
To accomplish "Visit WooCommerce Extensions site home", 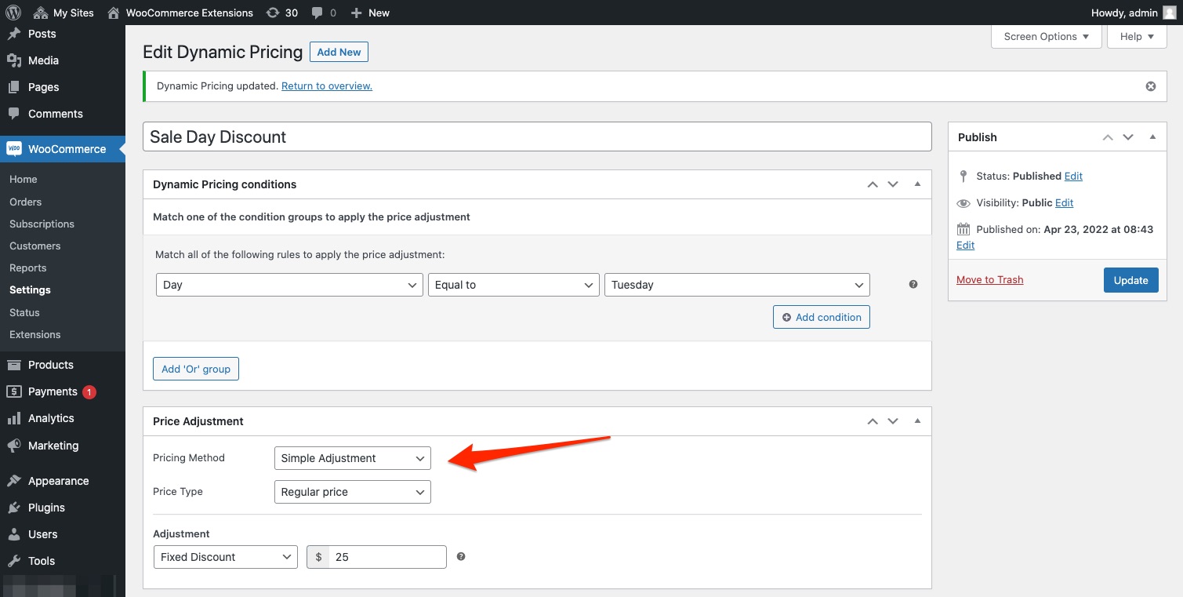I will (180, 13).
